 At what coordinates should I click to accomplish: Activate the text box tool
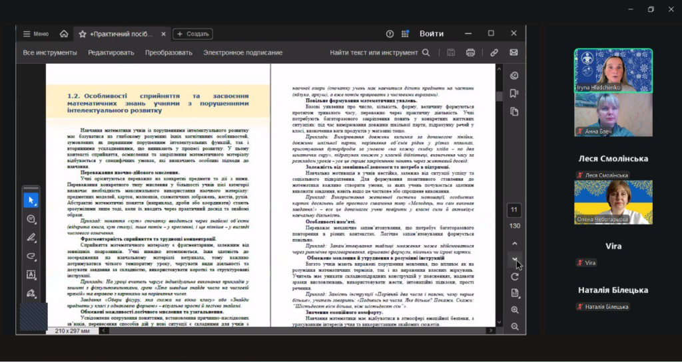(x=31, y=274)
